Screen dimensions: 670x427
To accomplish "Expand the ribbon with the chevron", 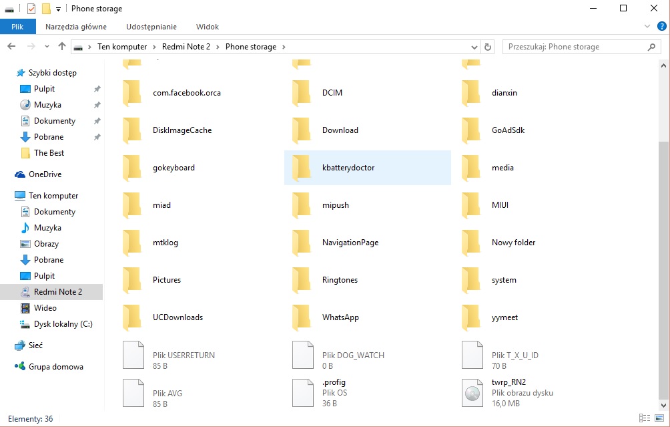I will coord(647,27).
